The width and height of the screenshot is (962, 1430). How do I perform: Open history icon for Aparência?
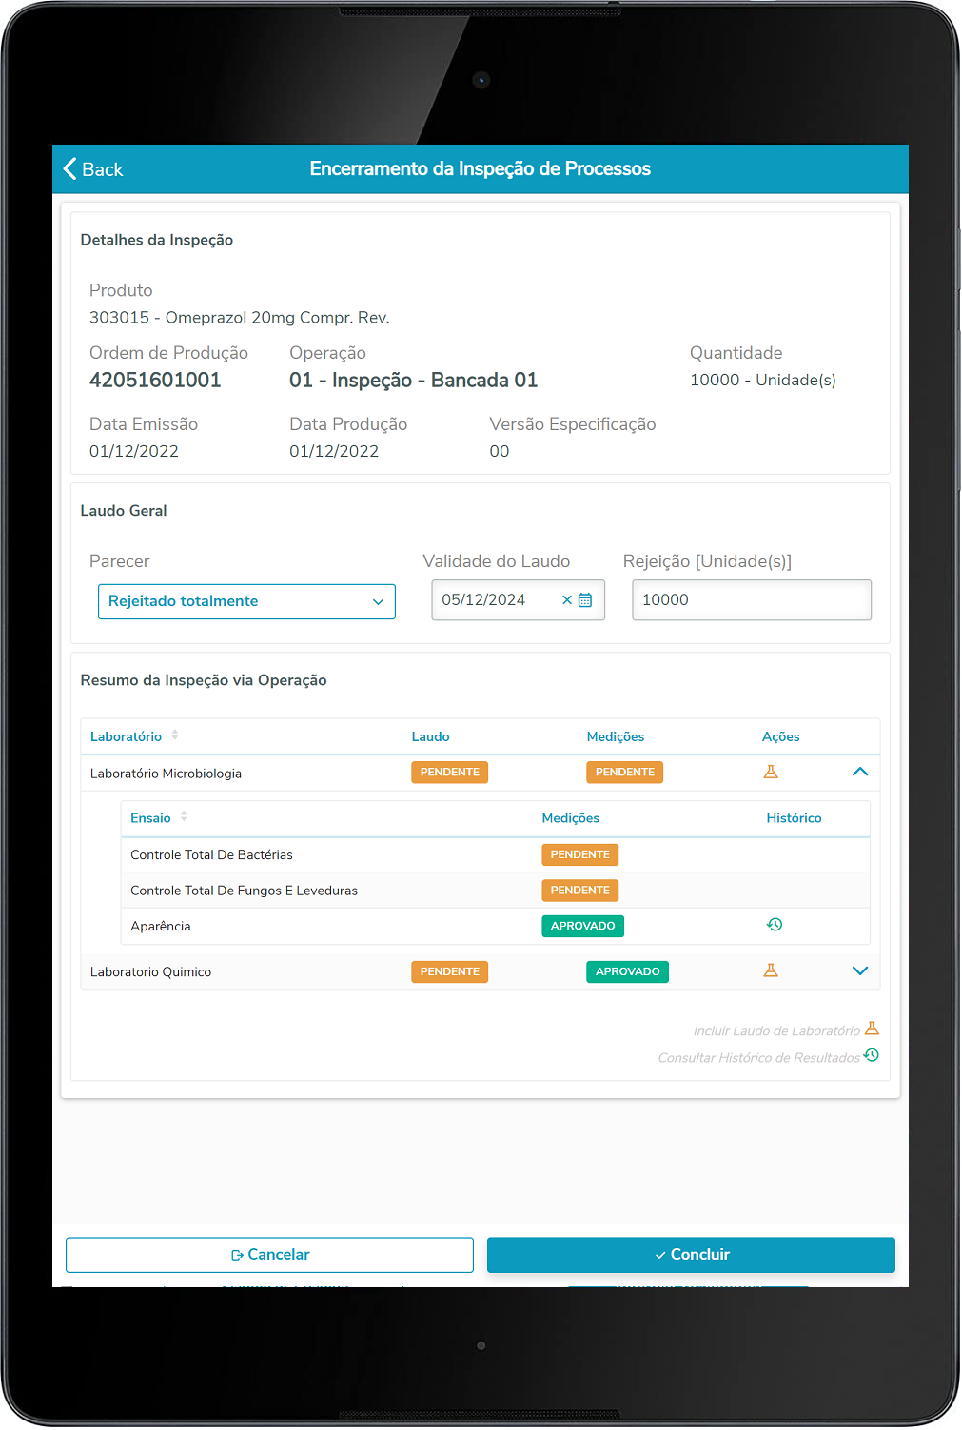point(775,925)
